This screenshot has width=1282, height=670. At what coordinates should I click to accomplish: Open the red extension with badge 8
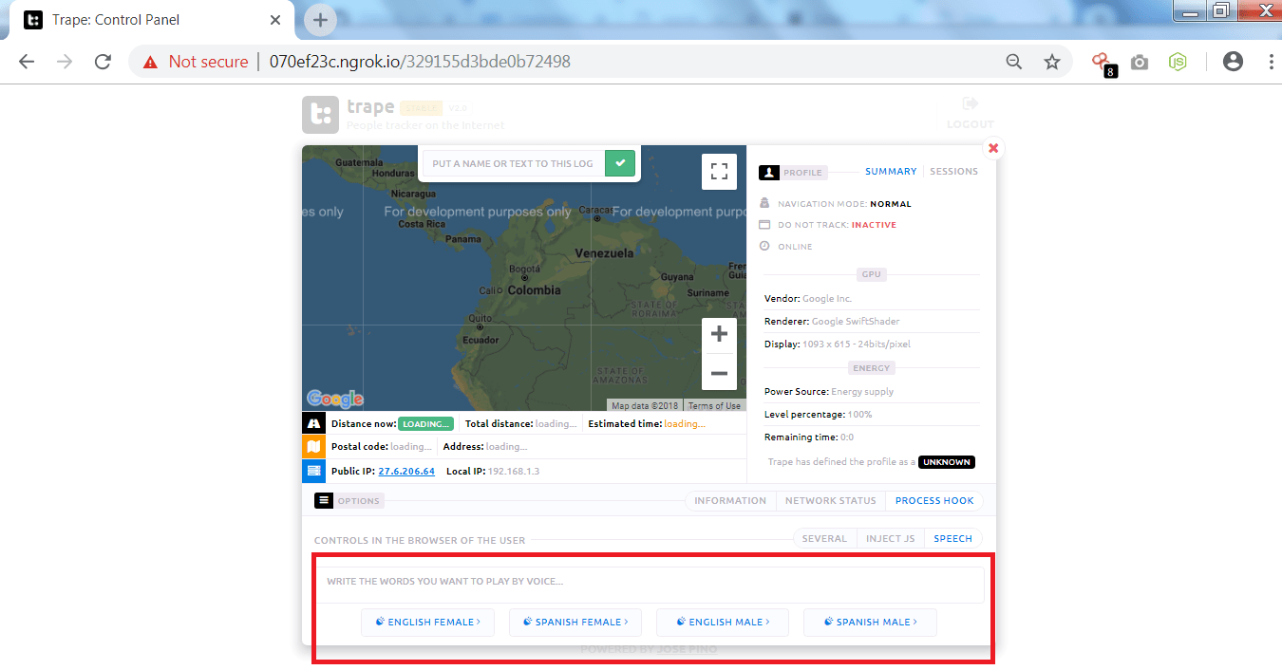click(1102, 63)
